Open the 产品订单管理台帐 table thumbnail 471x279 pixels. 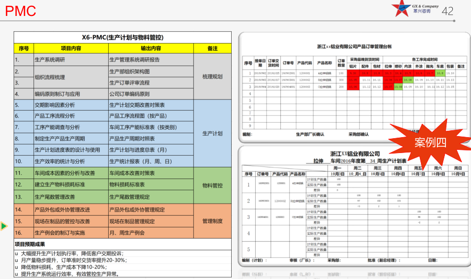click(354, 88)
